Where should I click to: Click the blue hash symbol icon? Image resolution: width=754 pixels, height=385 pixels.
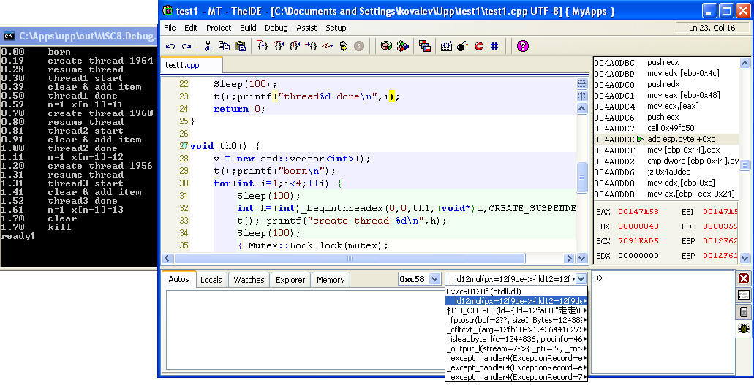(494, 46)
